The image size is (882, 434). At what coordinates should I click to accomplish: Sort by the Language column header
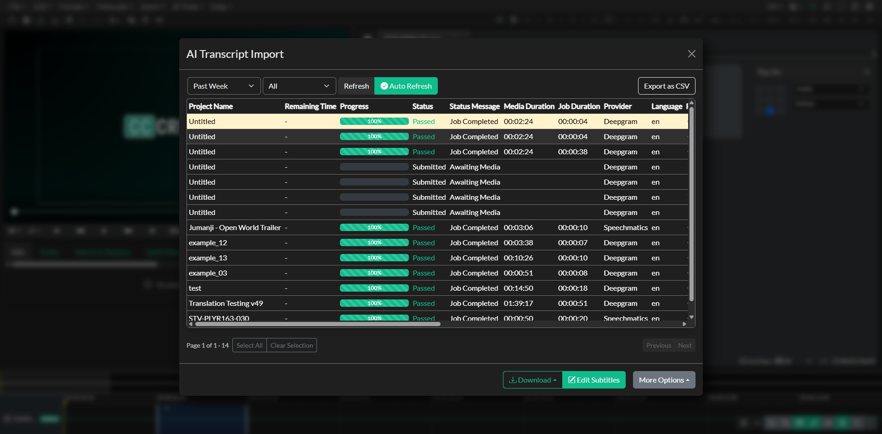point(667,106)
